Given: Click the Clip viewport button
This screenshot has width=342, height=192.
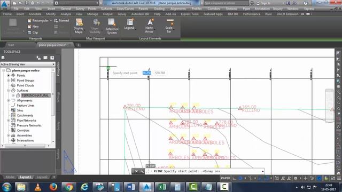Looking at the screenshot, I should click(x=33, y=33).
